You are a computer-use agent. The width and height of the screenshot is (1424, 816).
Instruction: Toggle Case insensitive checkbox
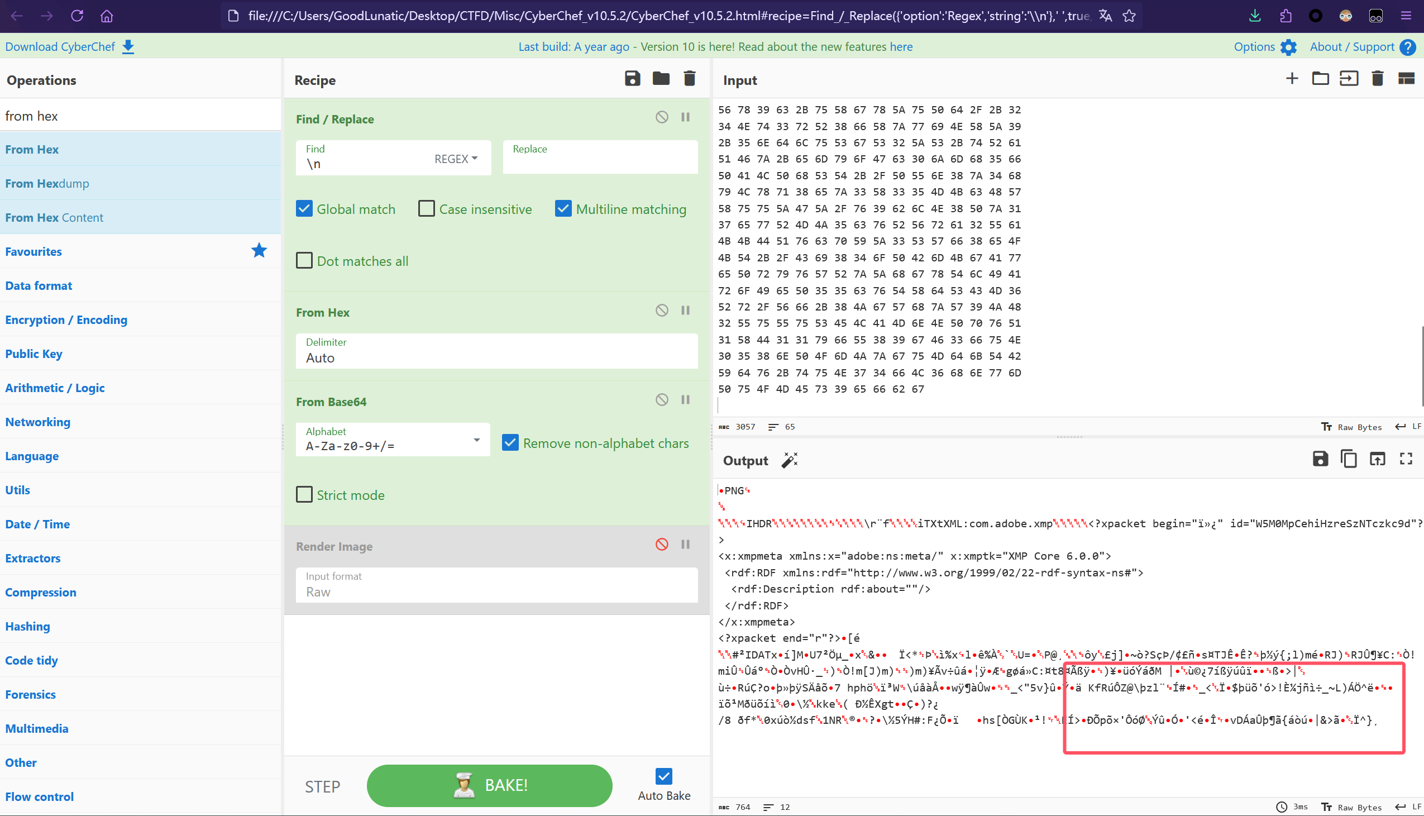[x=426, y=208]
